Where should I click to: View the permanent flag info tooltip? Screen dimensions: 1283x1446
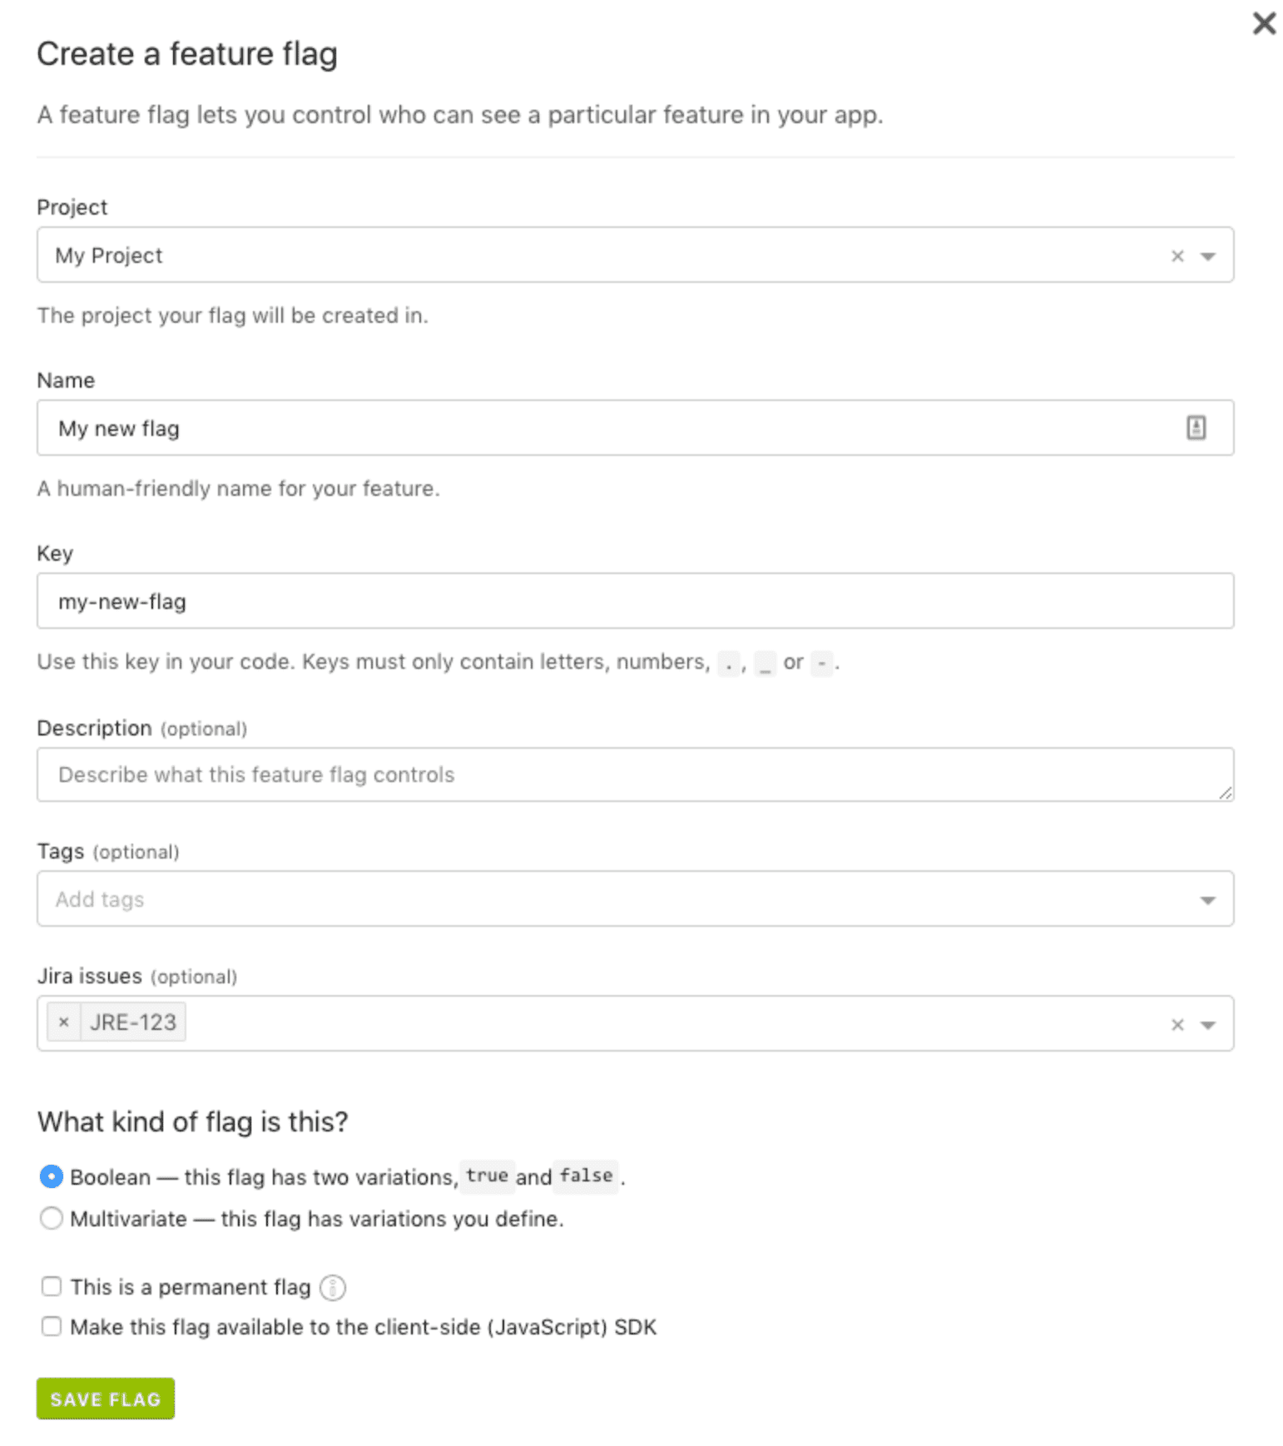click(332, 1287)
